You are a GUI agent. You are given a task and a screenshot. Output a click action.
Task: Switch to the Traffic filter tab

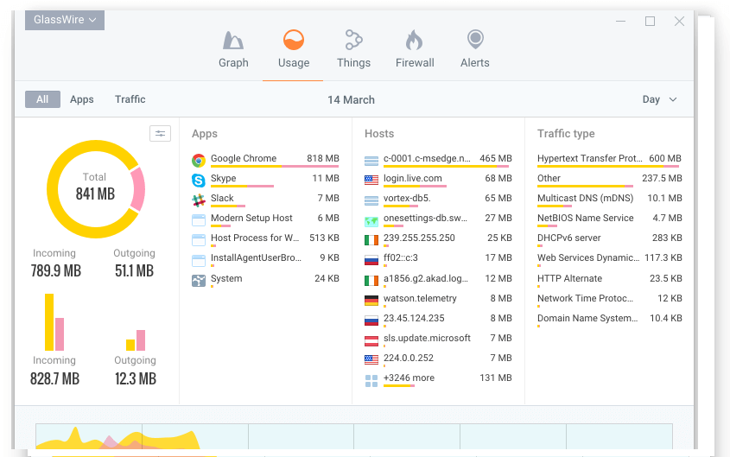130,99
